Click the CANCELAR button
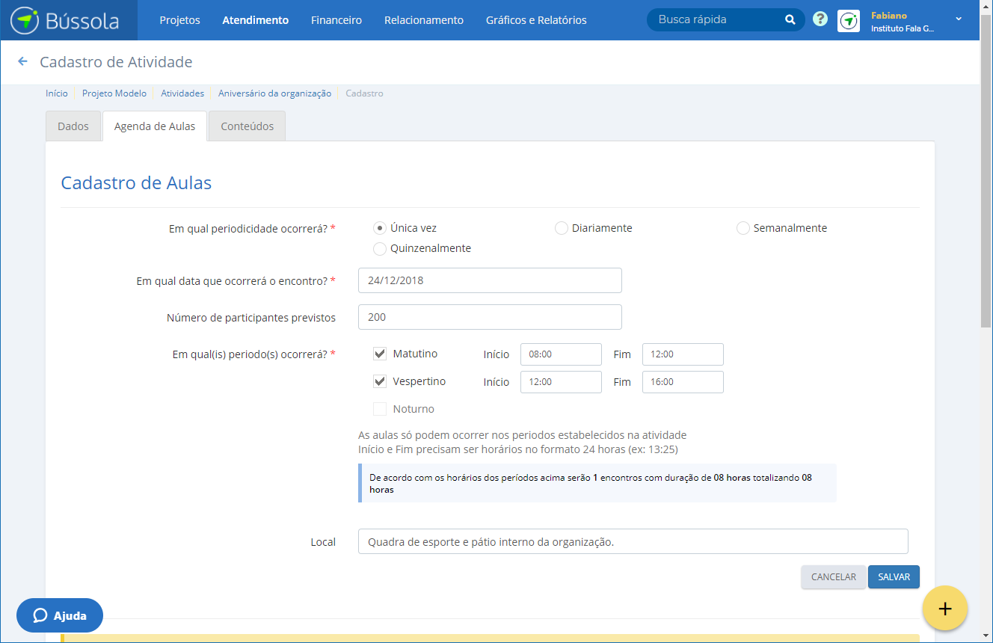Image resolution: width=993 pixels, height=643 pixels. [x=833, y=577]
